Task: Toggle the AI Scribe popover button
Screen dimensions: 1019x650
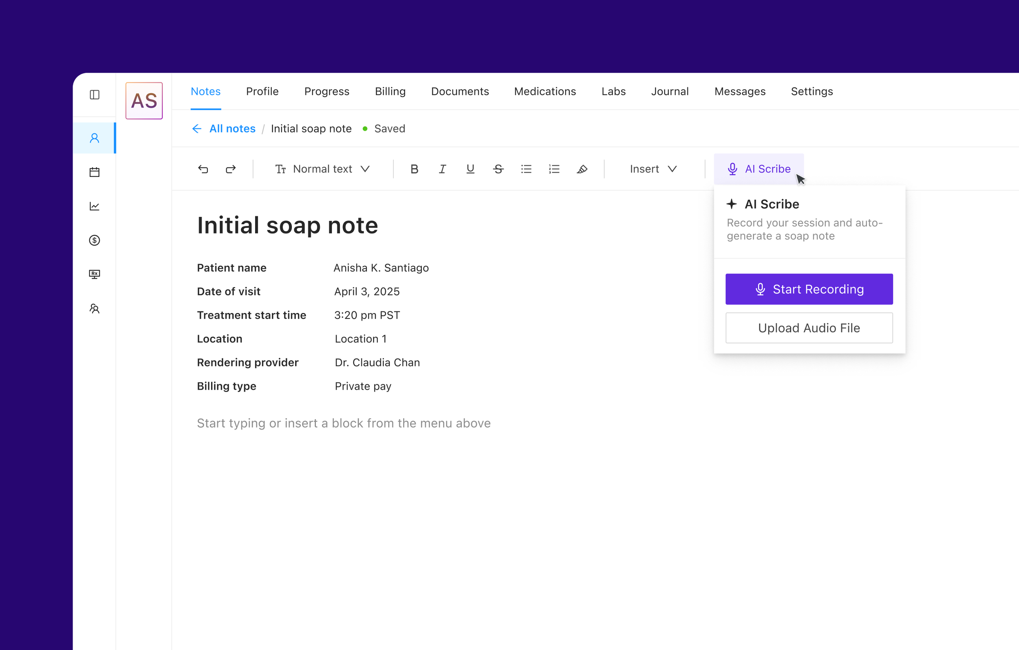Action: [x=759, y=169]
